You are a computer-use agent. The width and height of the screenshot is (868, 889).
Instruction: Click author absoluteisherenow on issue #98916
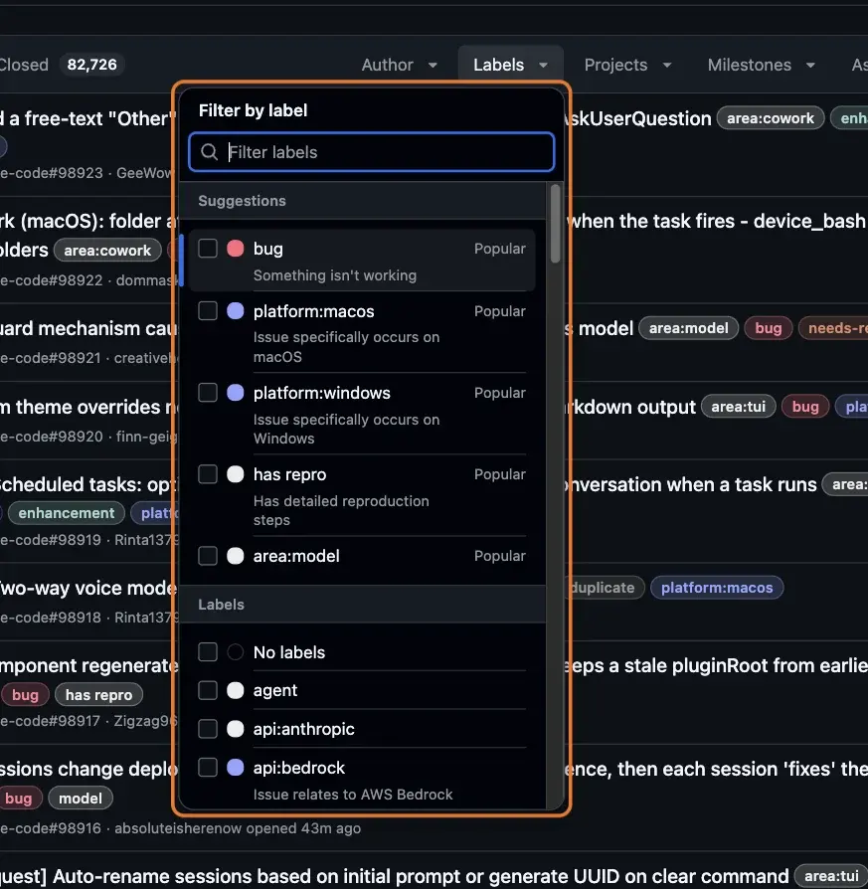pos(178,827)
